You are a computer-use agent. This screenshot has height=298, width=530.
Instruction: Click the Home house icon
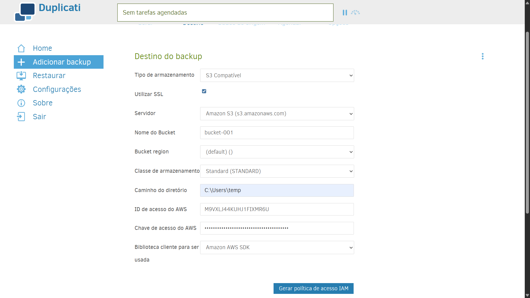click(x=21, y=48)
